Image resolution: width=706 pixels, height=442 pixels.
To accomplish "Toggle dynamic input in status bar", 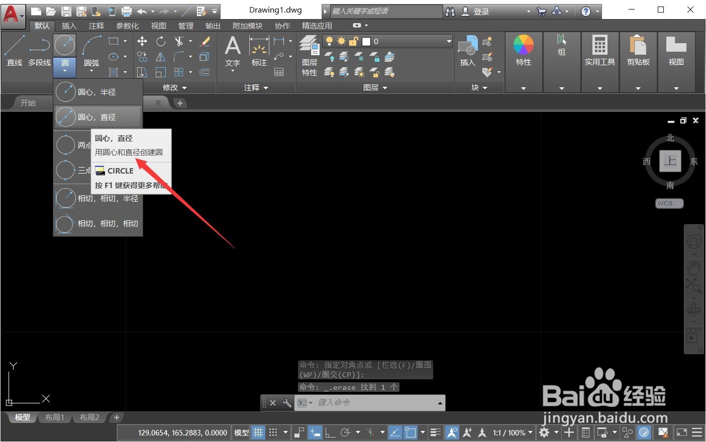I will (x=315, y=432).
